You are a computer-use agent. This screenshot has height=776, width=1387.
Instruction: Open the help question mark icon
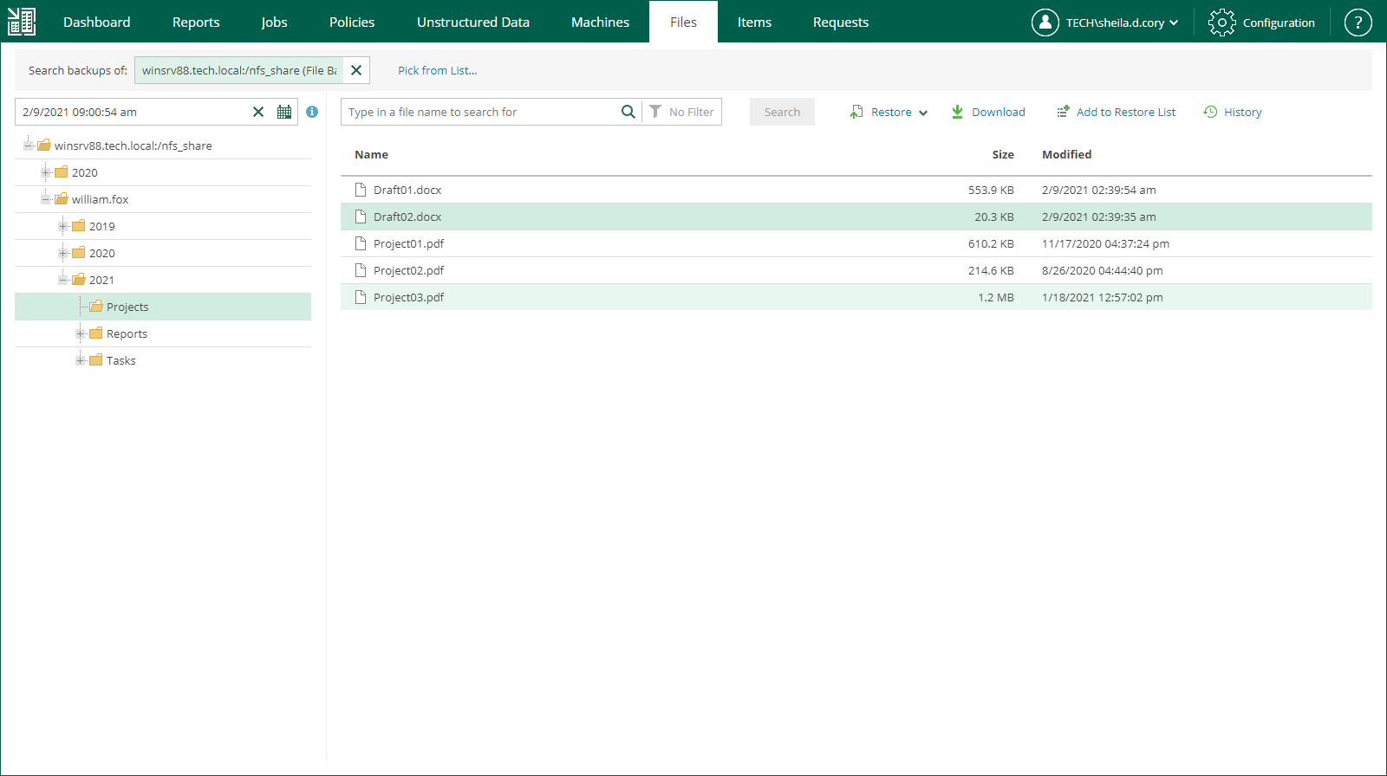point(1358,23)
